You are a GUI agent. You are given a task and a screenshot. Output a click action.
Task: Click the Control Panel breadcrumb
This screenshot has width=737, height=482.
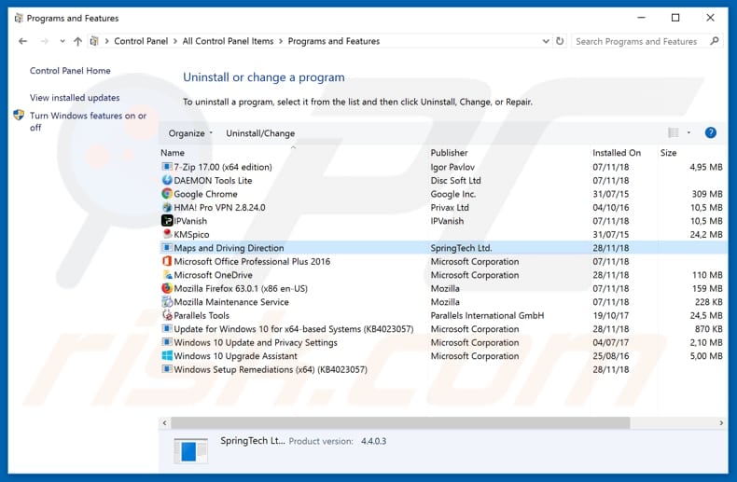141,41
